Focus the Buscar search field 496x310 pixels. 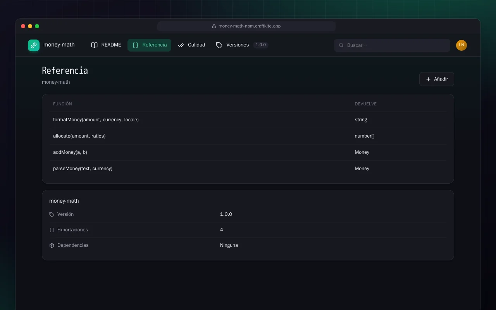click(x=392, y=45)
